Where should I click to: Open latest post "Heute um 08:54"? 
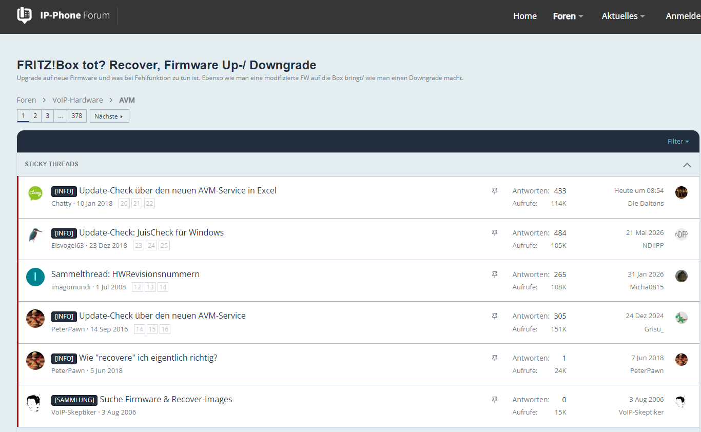(x=639, y=191)
